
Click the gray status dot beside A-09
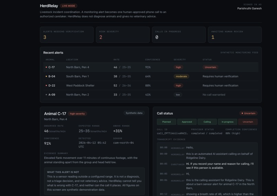[x=46, y=95]
